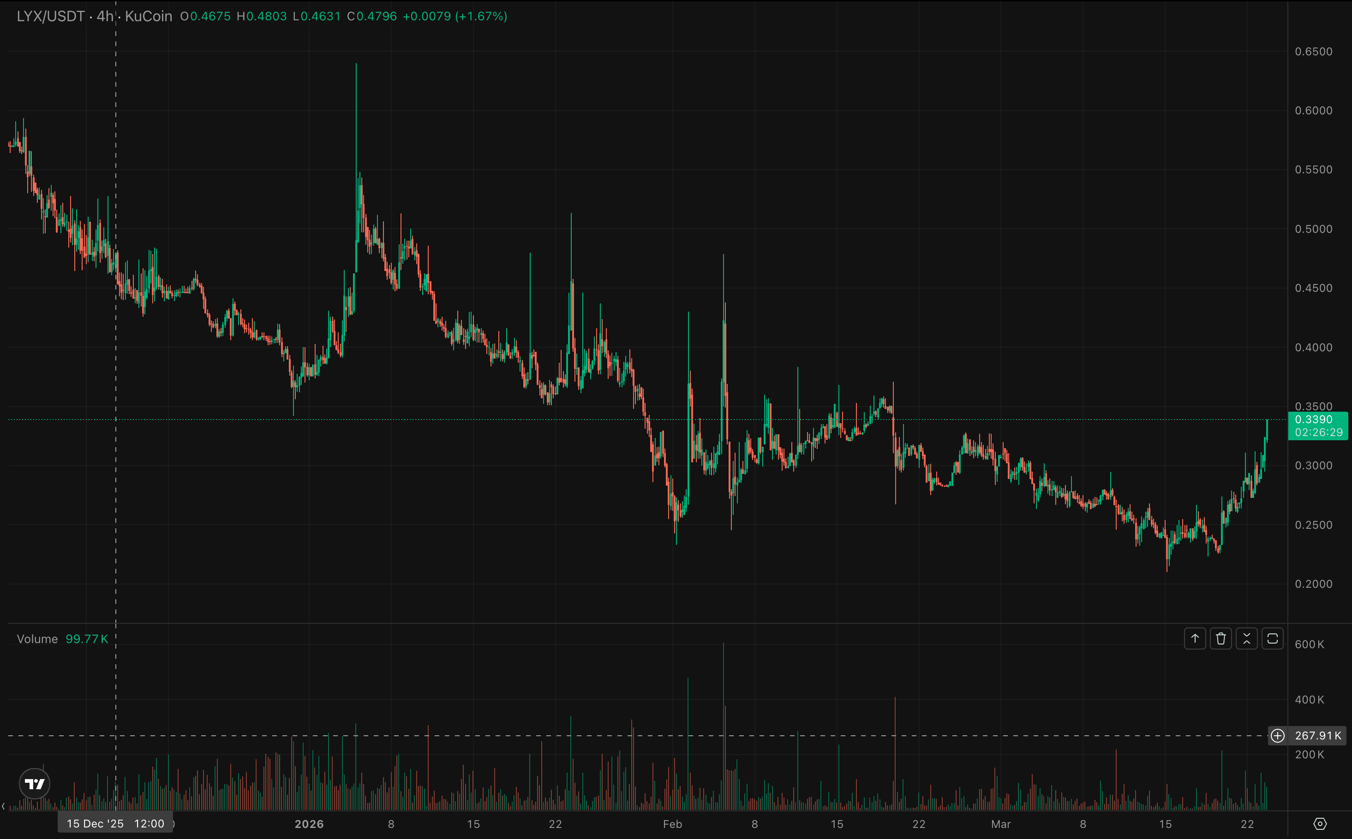Add an alert using the plus icon near 267.91K
The height and width of the screenshot is (839, 1352).
coord(1278,736)
